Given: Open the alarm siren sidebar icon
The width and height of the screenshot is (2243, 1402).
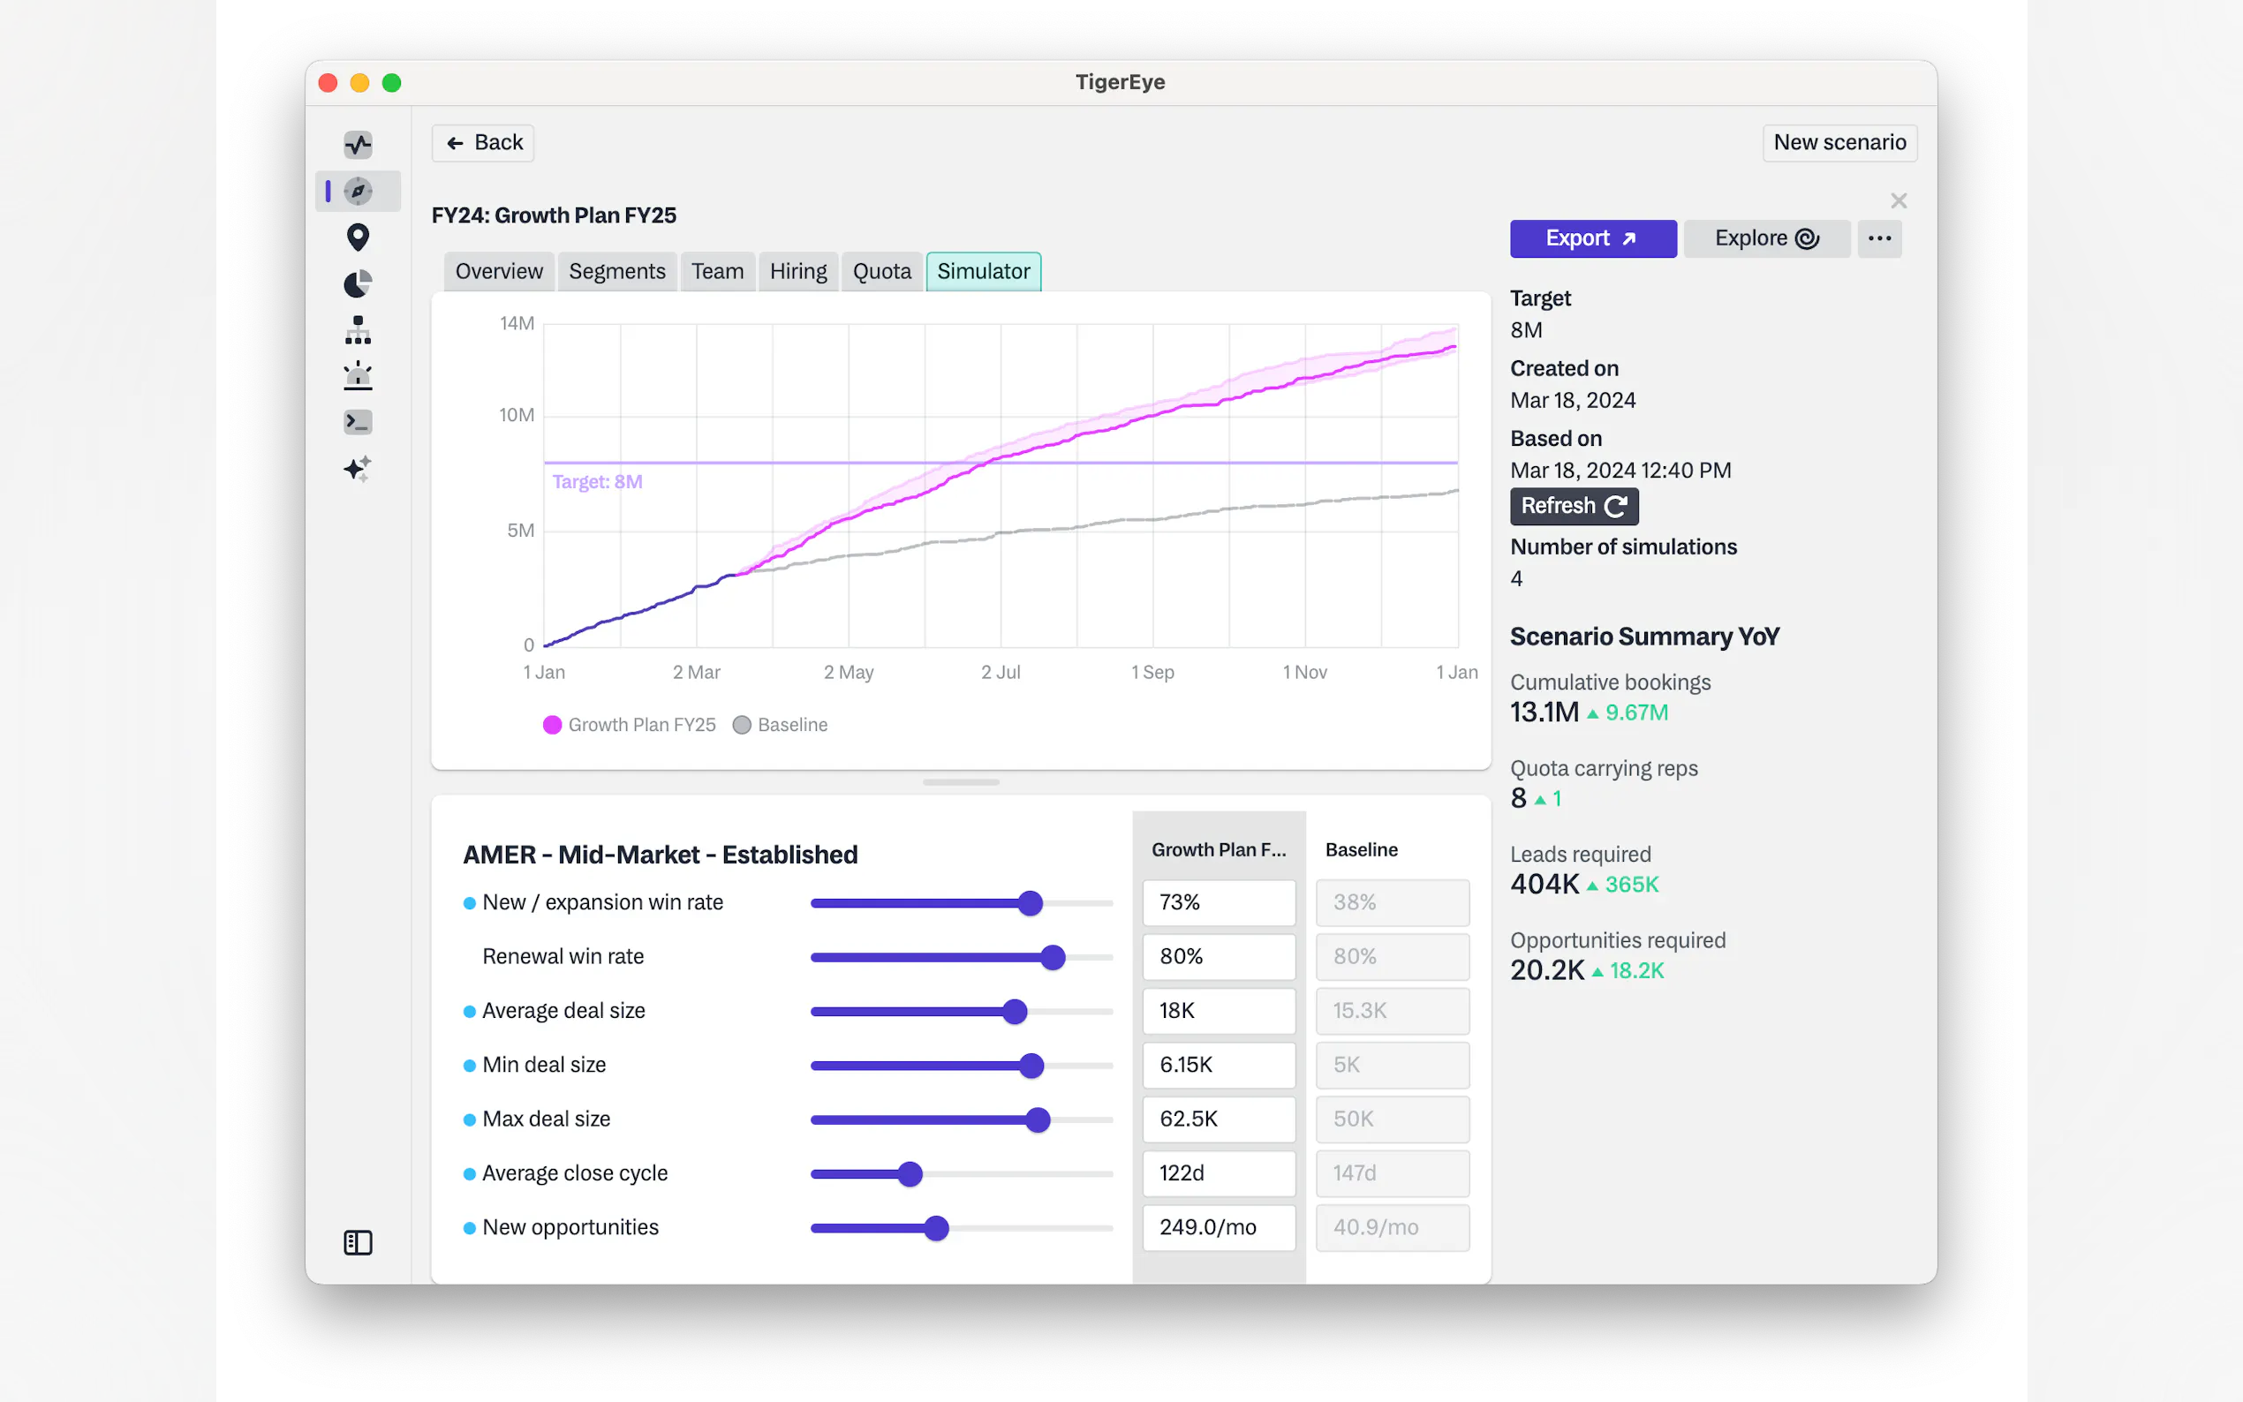Looking at the screenshot, I should pyautogui.click(x=358, y=375).
